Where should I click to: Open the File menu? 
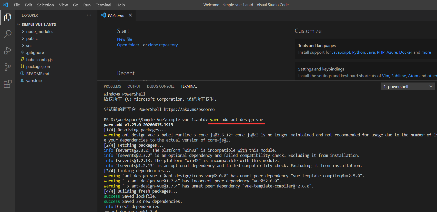click(17, 5)
